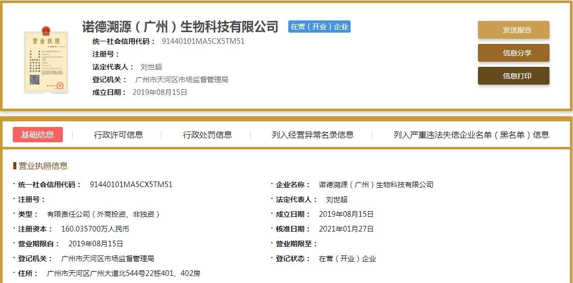The image size is (573, 283).
Task: Click the 营业执照信息 section heading
Action: click(x=43, y=166)
